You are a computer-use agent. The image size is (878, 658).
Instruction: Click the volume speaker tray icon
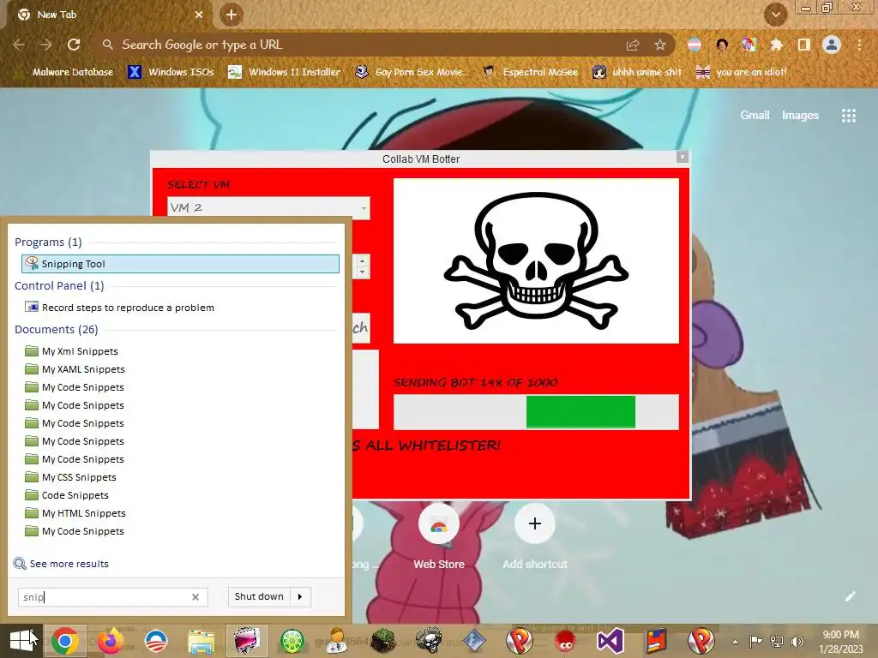797,641
